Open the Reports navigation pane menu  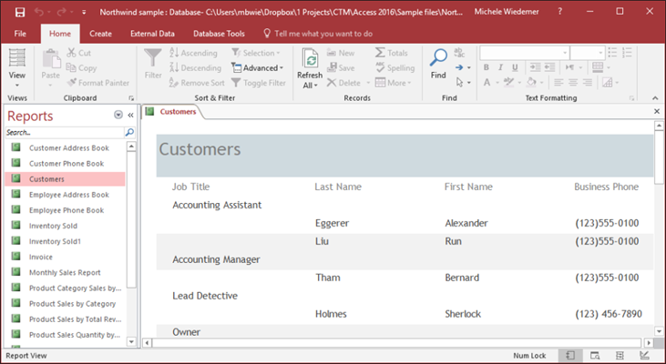pos(118,115)
